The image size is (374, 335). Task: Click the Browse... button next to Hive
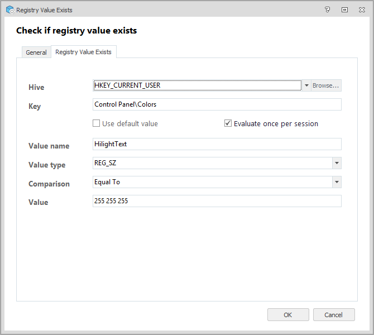[326, 85]
